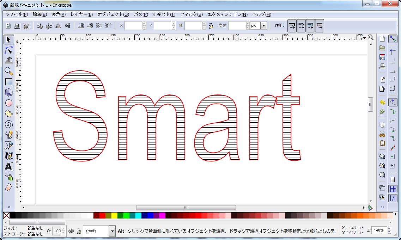The image size is (401, 240).
Task: Click the Print document icon
Action: 382,67
